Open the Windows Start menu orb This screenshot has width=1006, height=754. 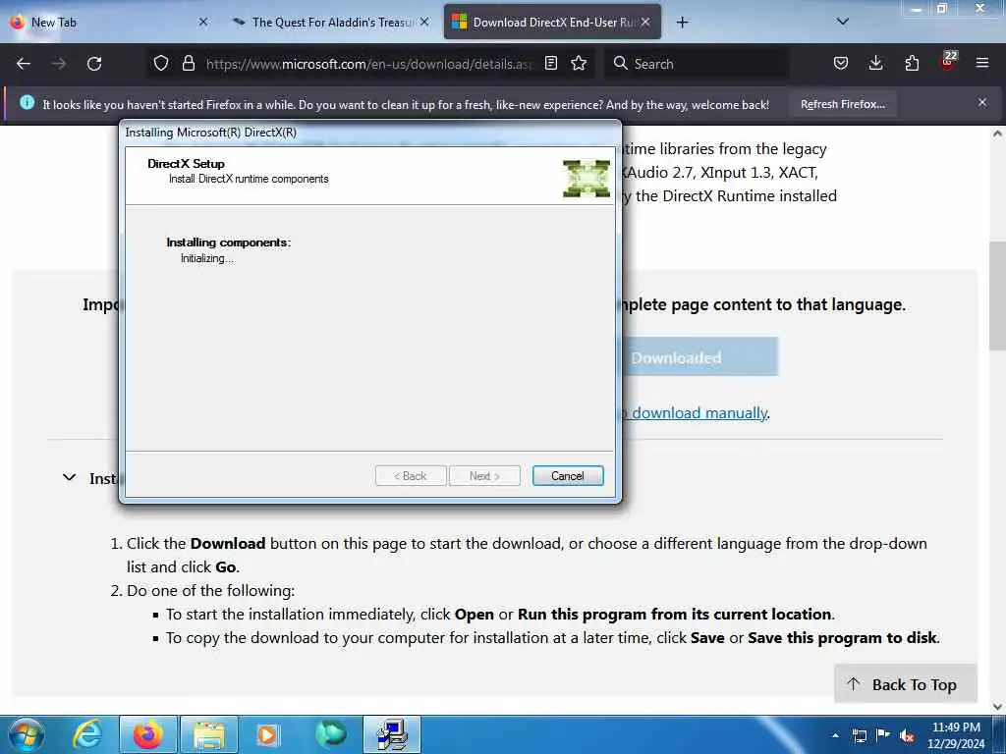[x=27, y=734]
